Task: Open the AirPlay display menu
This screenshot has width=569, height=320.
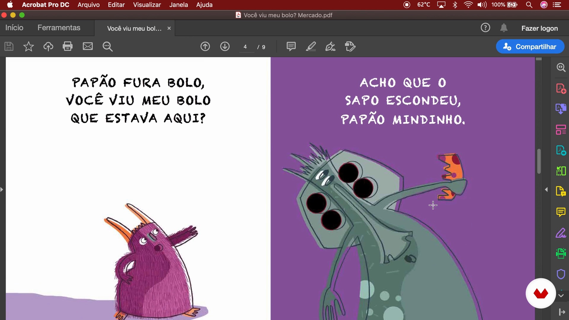Action: tap(441, 5)
